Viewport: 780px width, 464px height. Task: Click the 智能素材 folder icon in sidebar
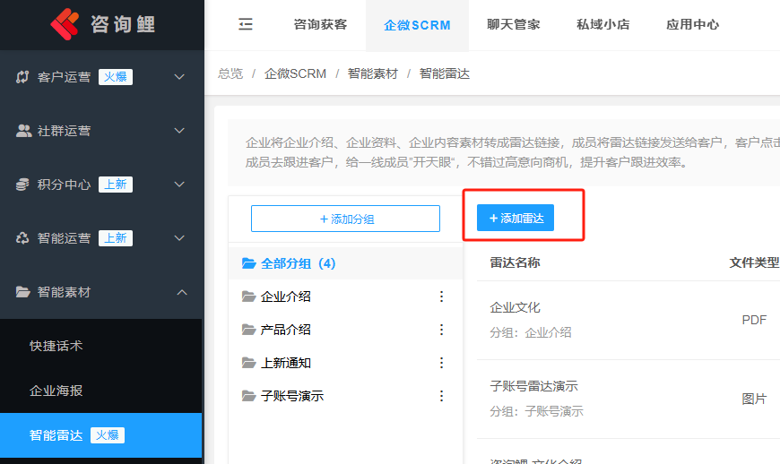pos(23,292)
